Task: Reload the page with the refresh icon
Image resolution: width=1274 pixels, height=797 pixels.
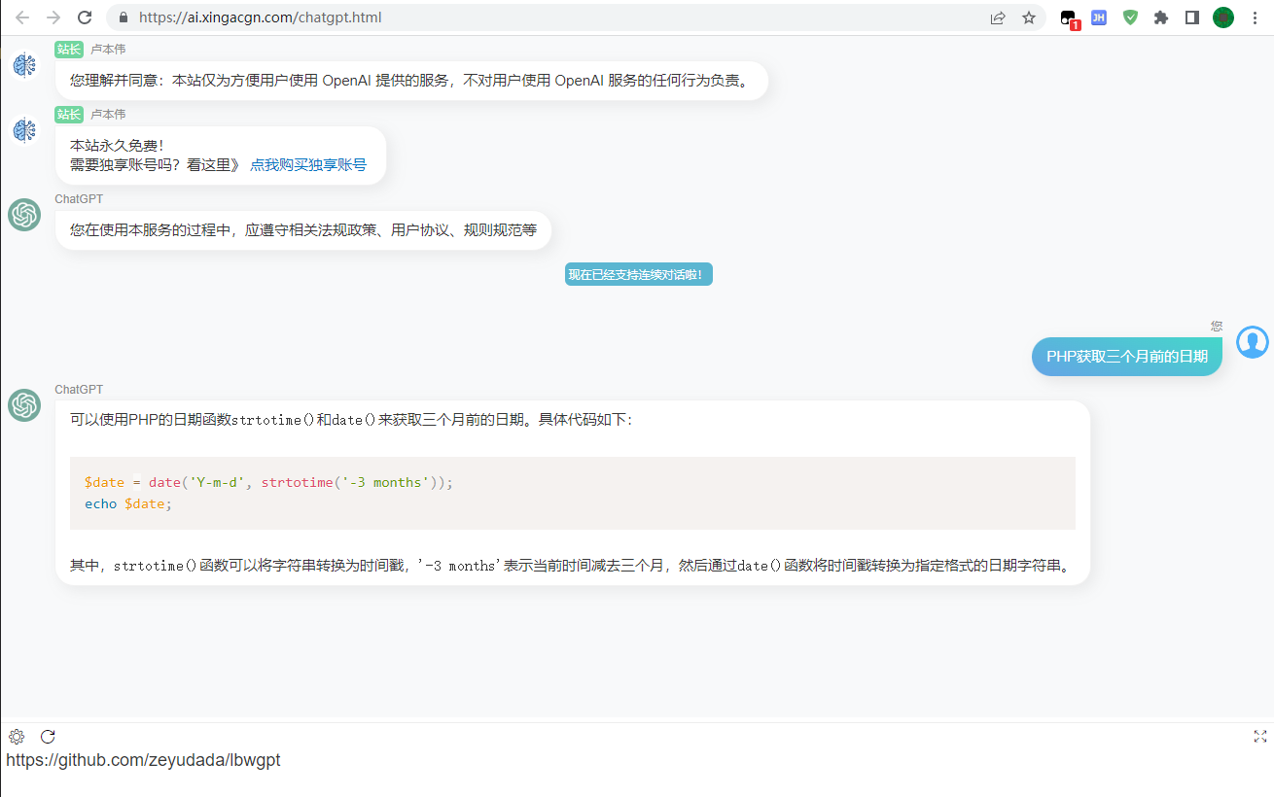Action: tap(85, 17)
